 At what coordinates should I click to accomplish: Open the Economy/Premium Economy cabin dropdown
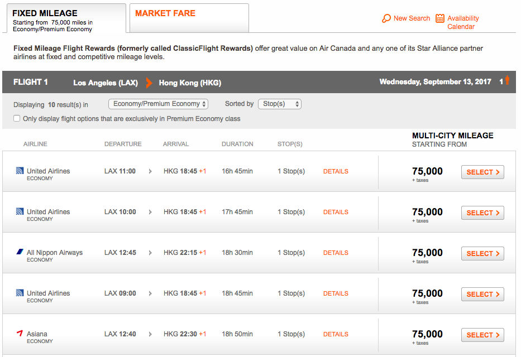click(158, 104)
